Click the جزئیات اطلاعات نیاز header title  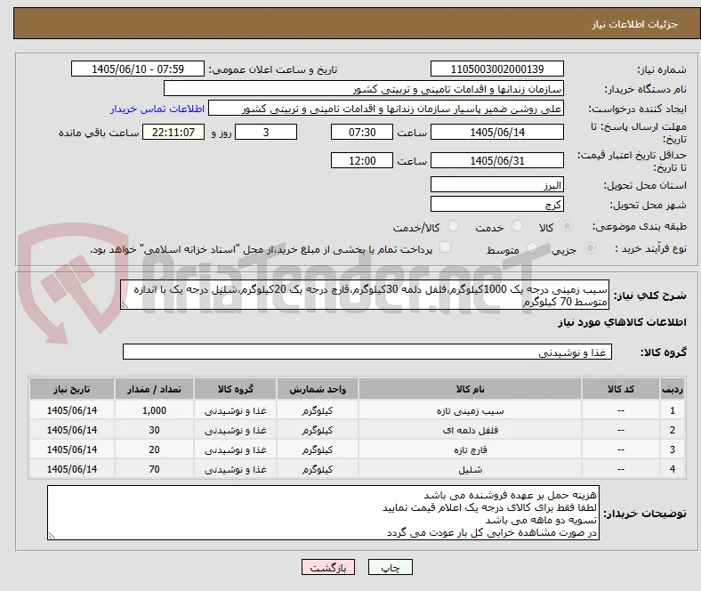(x=635, y=24)
